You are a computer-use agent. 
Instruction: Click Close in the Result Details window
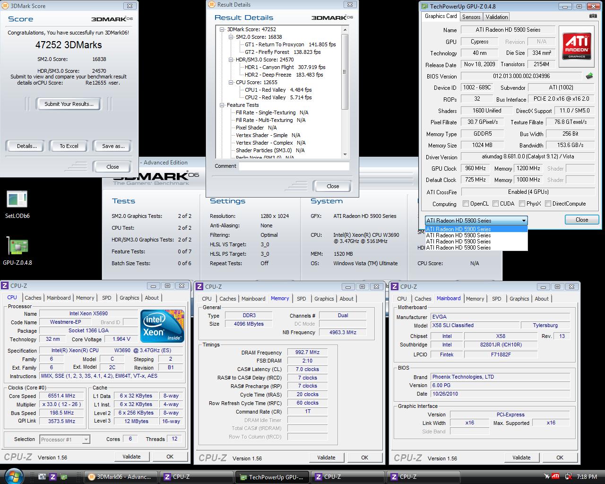(333, 186)
